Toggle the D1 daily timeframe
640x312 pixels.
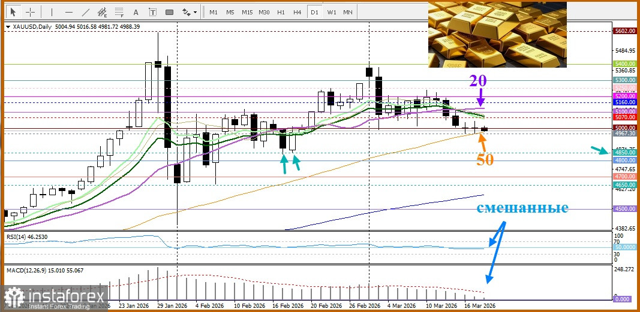(x=314, y=12)
